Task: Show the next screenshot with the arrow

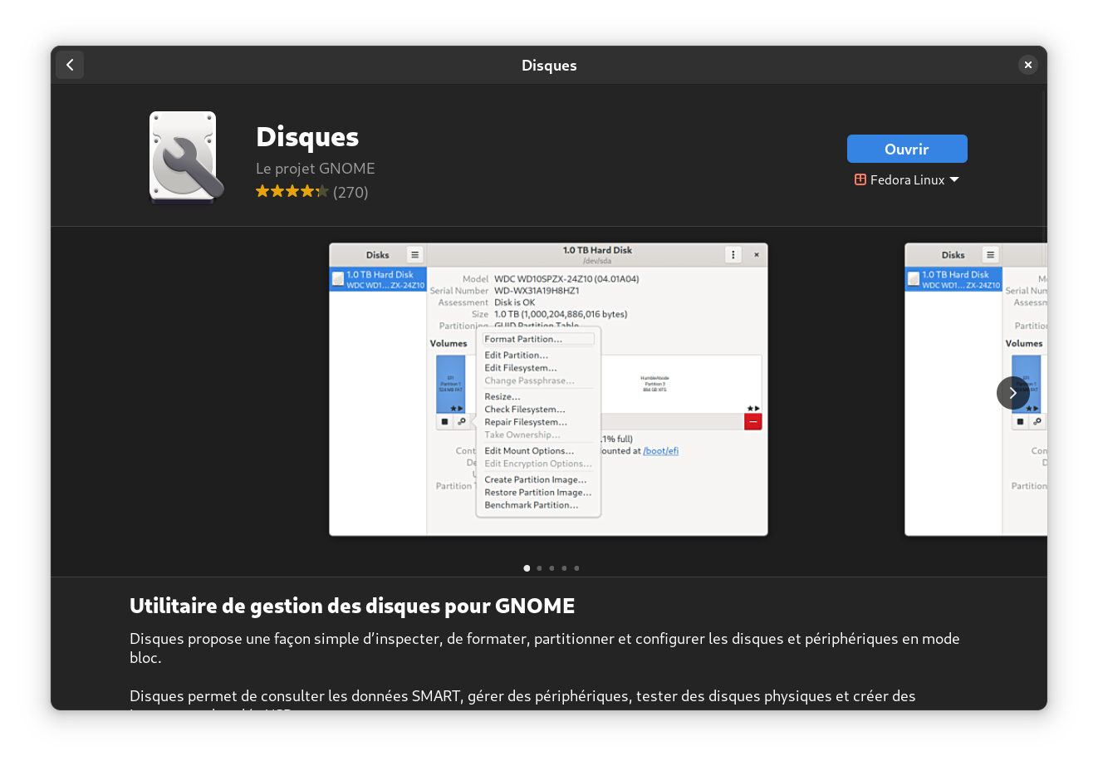Action: pyautogui.click(x=1012, y=393)
